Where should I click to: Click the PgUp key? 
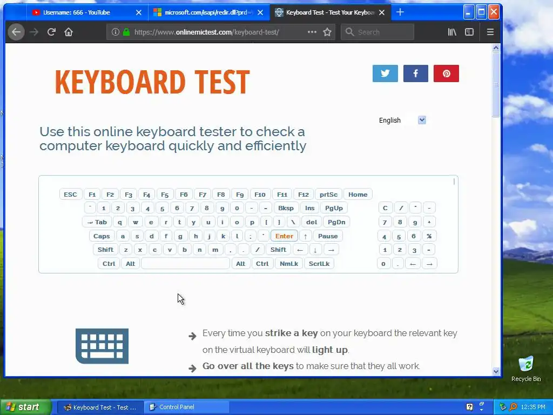click(x=334, y=208)
